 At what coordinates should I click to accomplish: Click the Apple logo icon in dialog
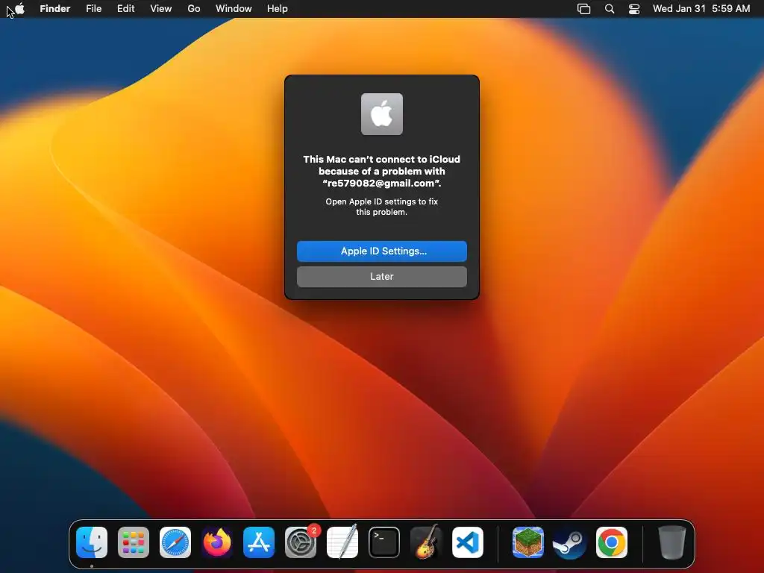click(382, 114)
